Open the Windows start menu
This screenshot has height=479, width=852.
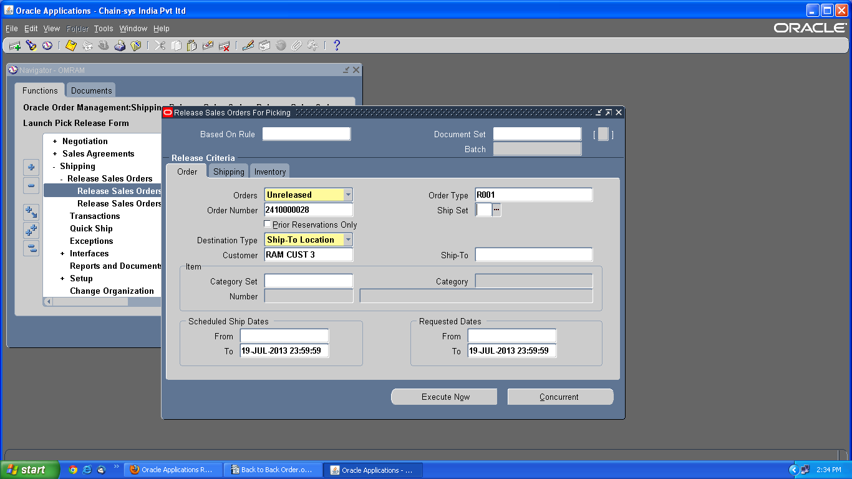tap(30, 470)
